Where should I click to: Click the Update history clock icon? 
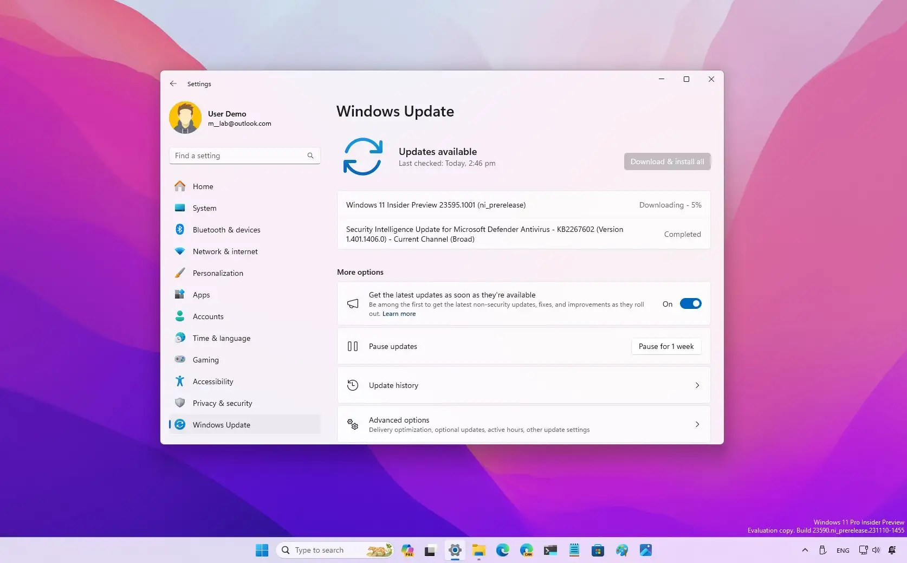coord(353,385)
